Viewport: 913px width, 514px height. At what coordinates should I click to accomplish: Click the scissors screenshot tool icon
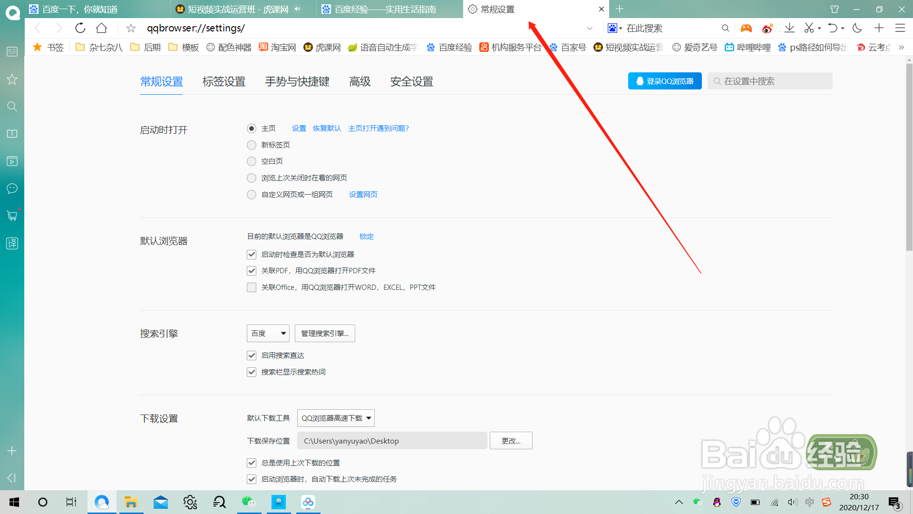click(x=809, y=28)
